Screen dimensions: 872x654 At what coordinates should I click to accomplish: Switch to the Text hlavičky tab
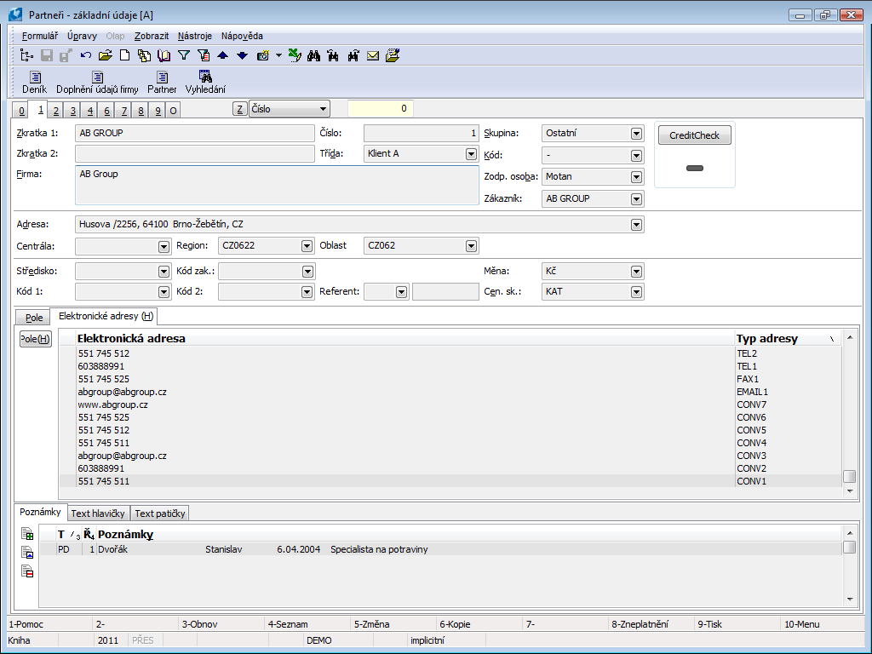pos(98,513)
